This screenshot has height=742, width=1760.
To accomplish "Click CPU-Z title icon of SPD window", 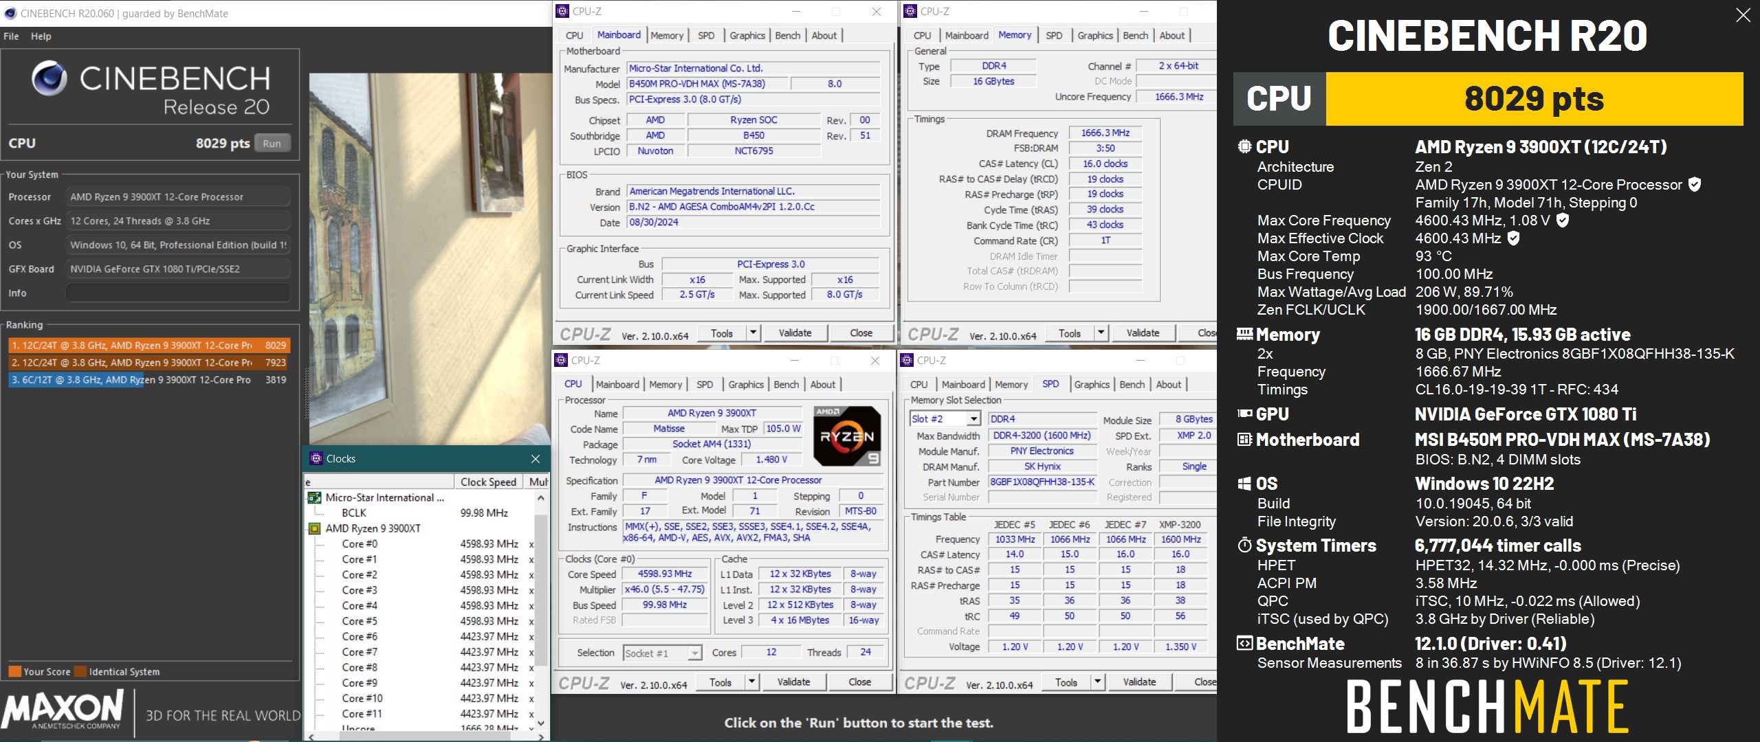I will pyautogui.click(x=907, y=360).
